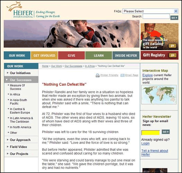Click the Tell a friend about Heifer link

pyautogui.click(x=155, y=153)
